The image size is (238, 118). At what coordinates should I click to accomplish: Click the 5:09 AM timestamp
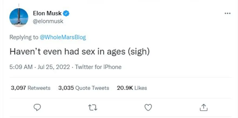coord(21,67)
